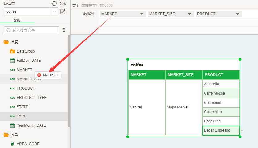
Task: Click the FullDay_DATE calendar icon
Action: [x=12, y=61]
